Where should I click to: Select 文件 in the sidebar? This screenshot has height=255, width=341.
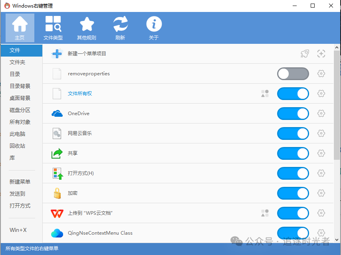tap(22, 50)
